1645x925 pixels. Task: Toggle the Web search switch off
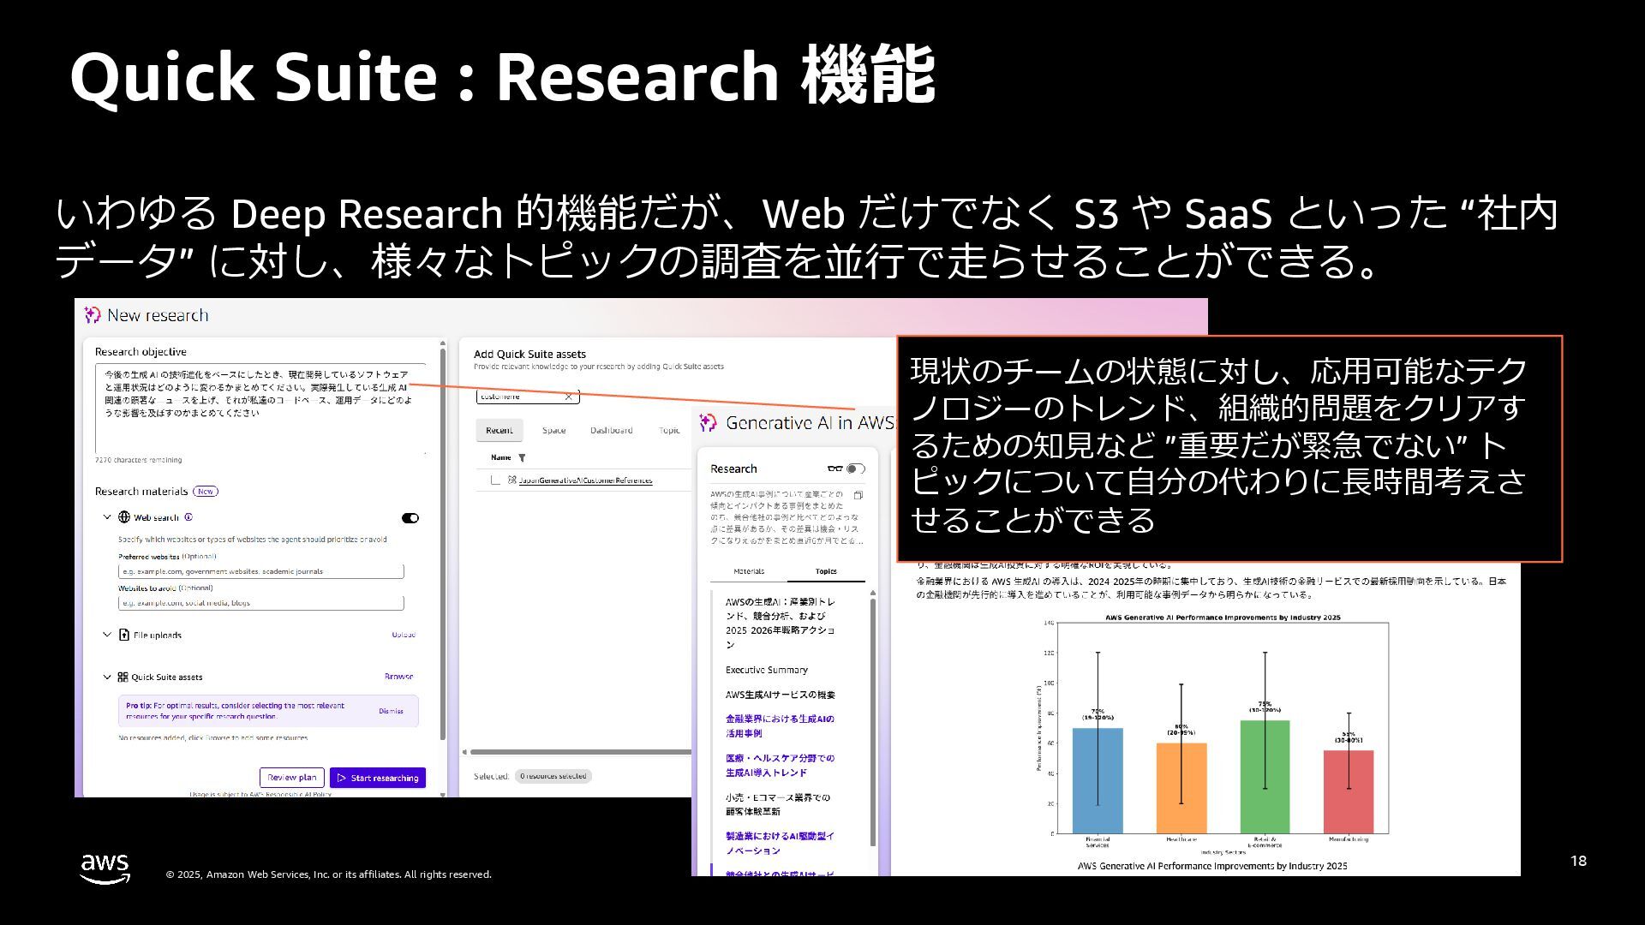click(410, 518)
